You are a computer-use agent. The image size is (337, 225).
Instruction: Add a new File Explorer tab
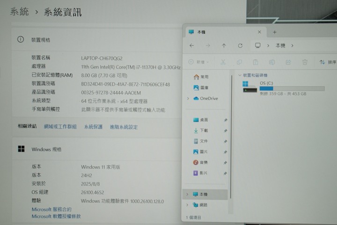[x=274, y=32]
